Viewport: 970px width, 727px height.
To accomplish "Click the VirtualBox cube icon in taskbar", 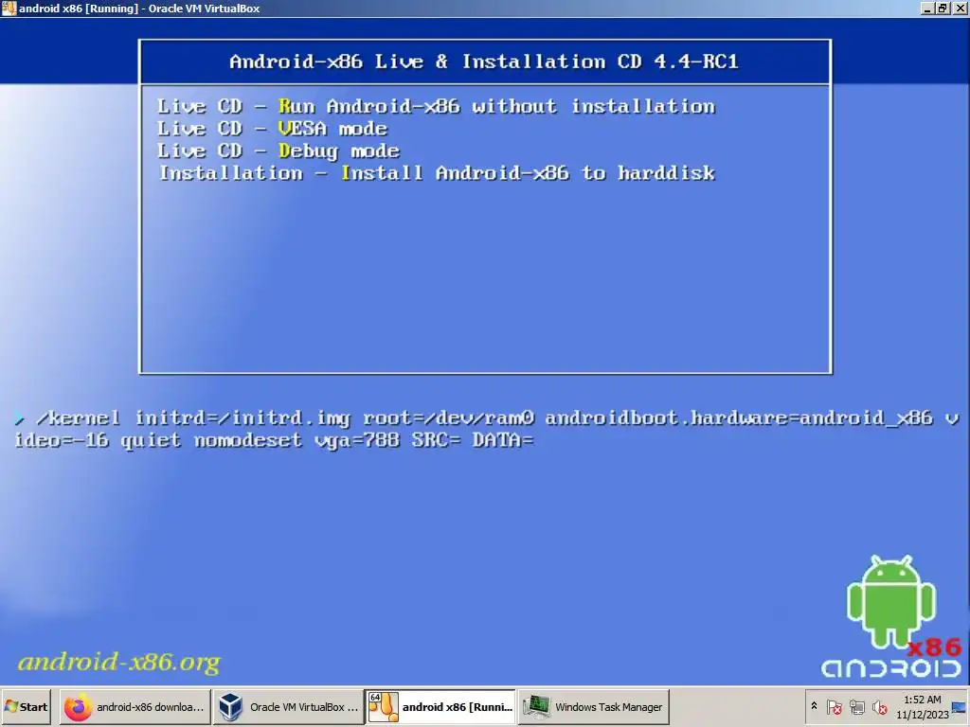I will pyautogui.click(x=231, y=707).
